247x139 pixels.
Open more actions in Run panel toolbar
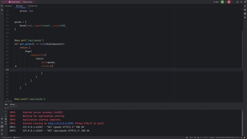coord(11,108)
